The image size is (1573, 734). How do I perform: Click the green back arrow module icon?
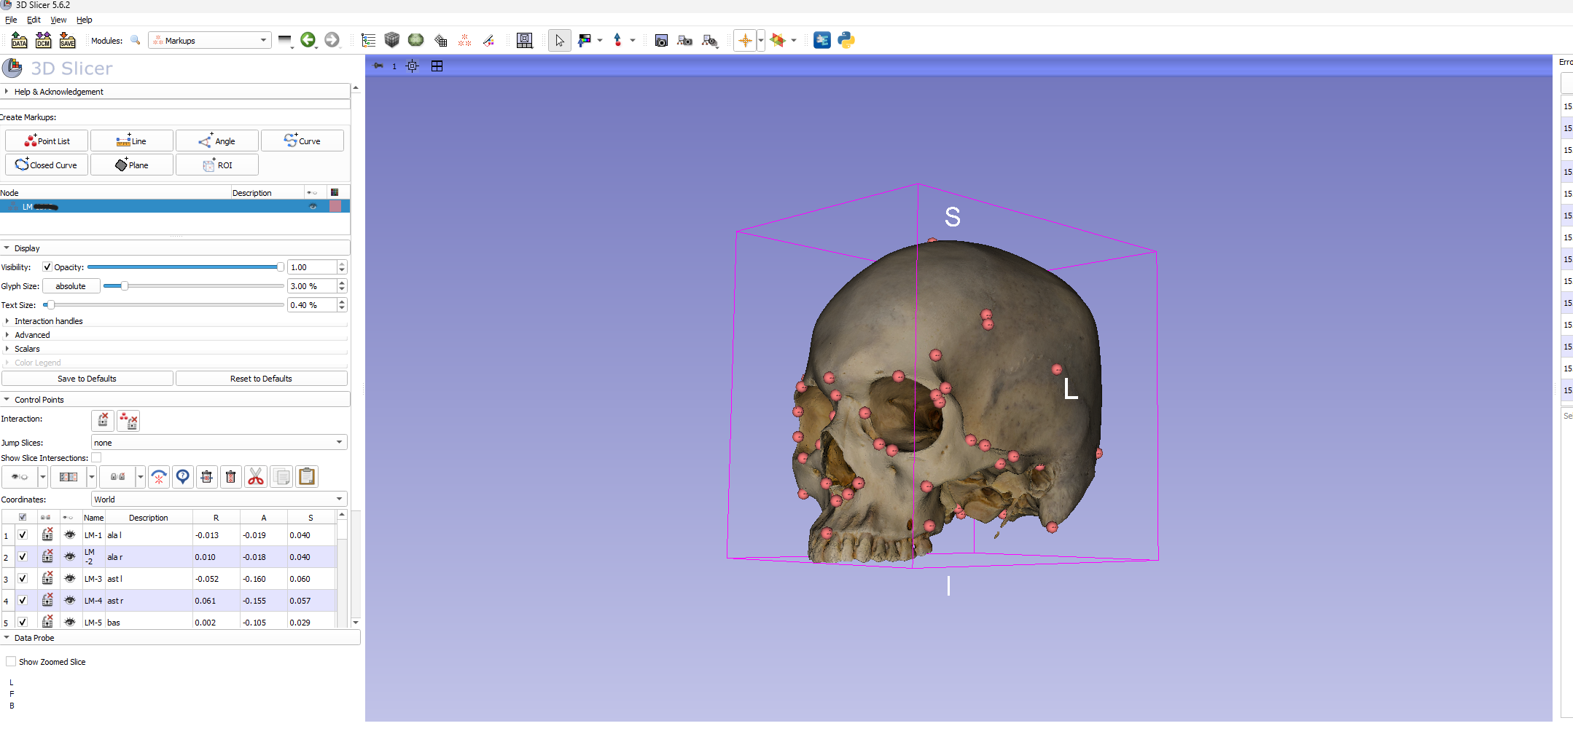[308, 40]
